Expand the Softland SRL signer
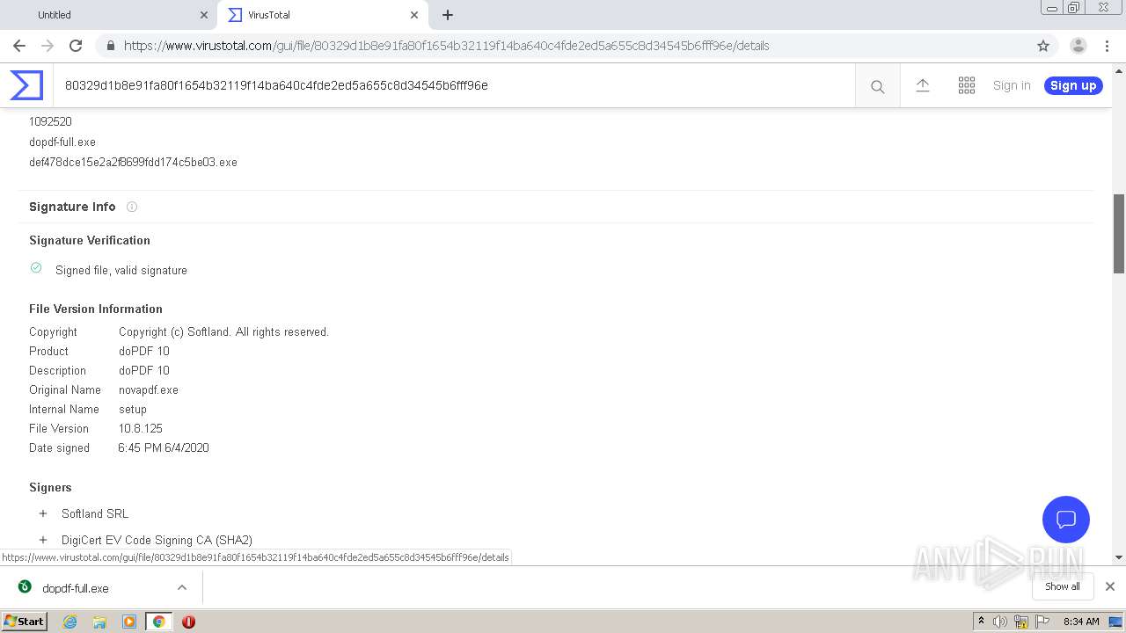 pyautogui.click(x=42, y=513)
